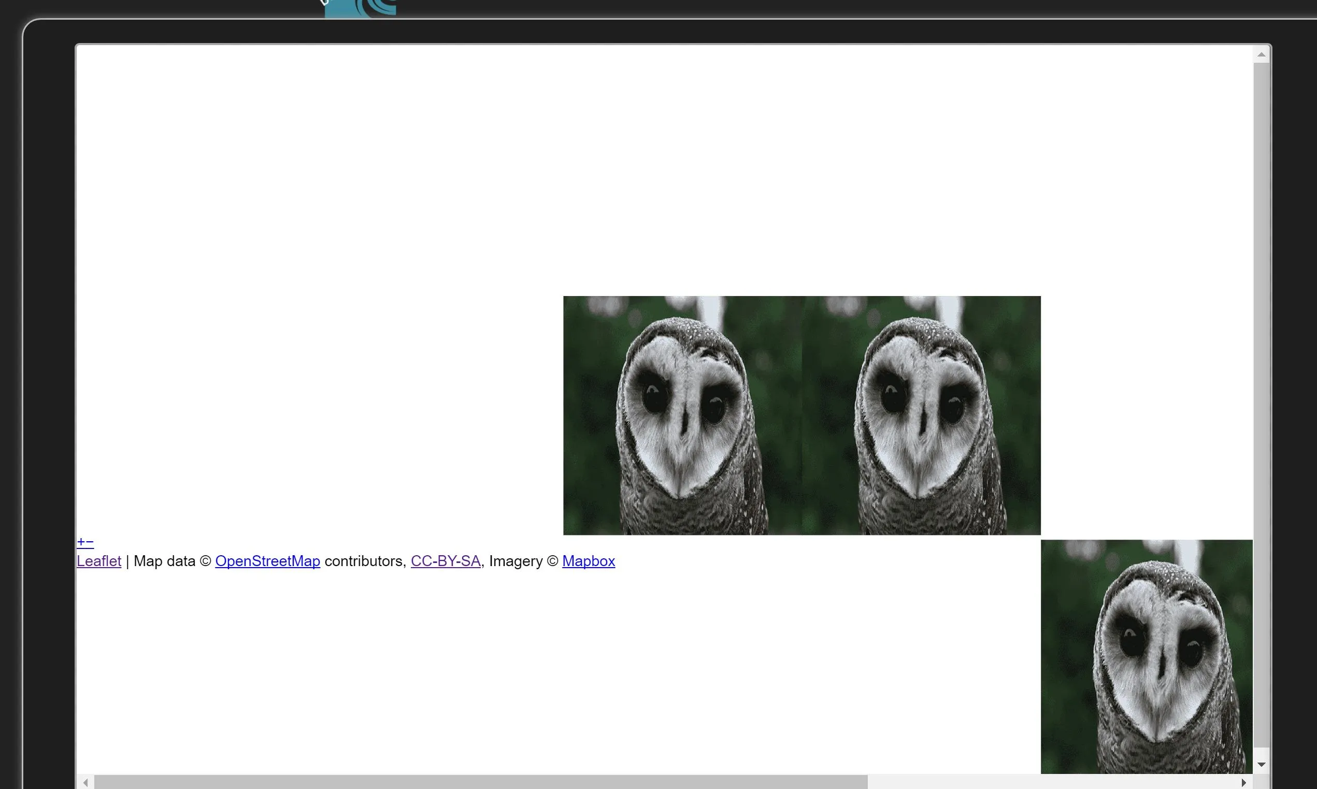Open the Leaflet link
1317x789 pixels.
coord(99,561)
